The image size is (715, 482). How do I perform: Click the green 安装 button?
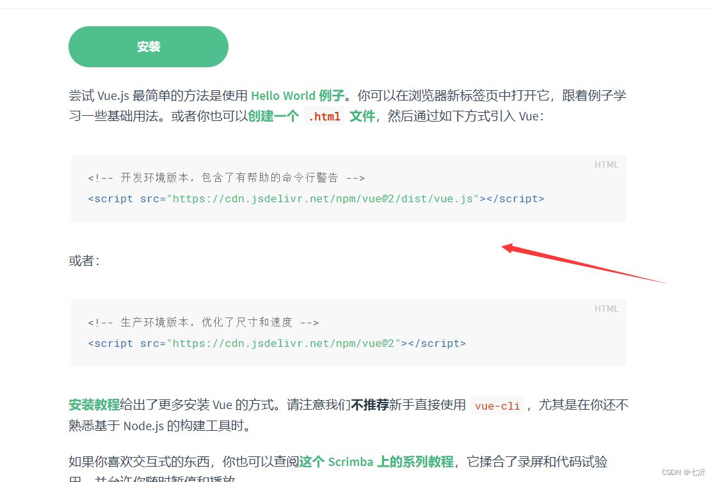(x=149, y=47)
